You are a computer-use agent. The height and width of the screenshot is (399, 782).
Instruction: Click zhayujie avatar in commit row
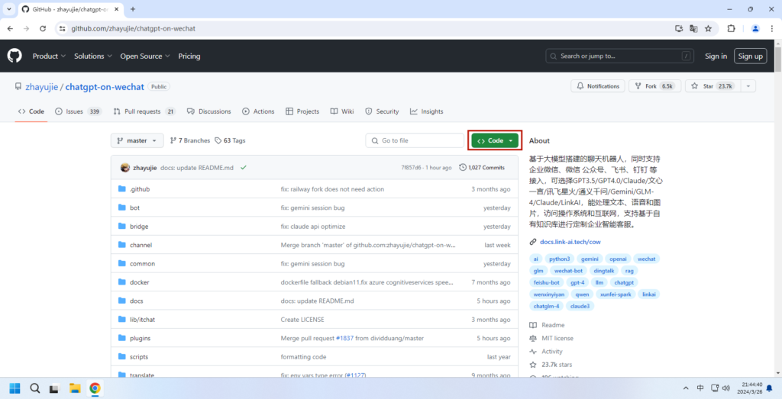(125, 167)
